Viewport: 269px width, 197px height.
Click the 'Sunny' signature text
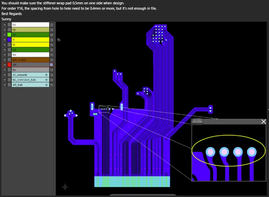(x=6, y=19)
